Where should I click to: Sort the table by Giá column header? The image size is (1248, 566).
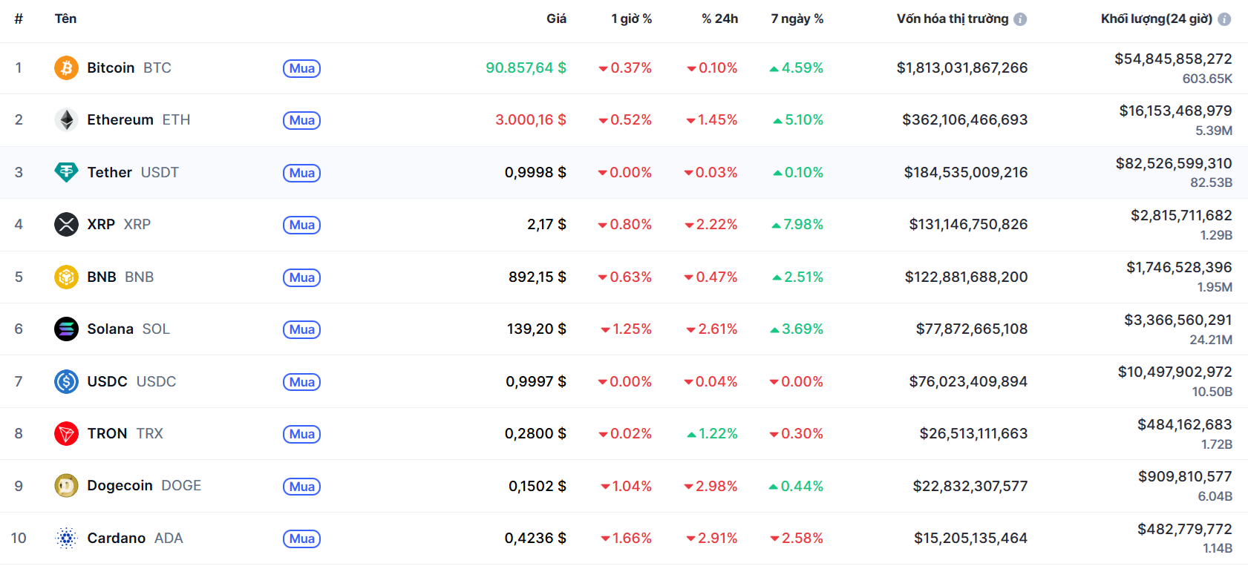point(556,19)
